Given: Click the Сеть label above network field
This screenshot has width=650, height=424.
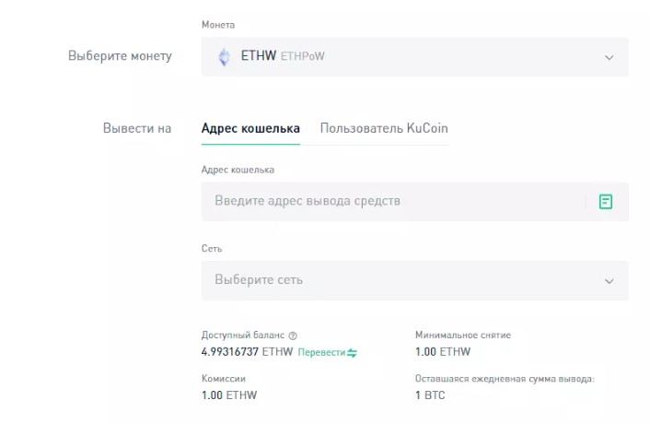Looking at the screenshot, I should coord(212,249).
